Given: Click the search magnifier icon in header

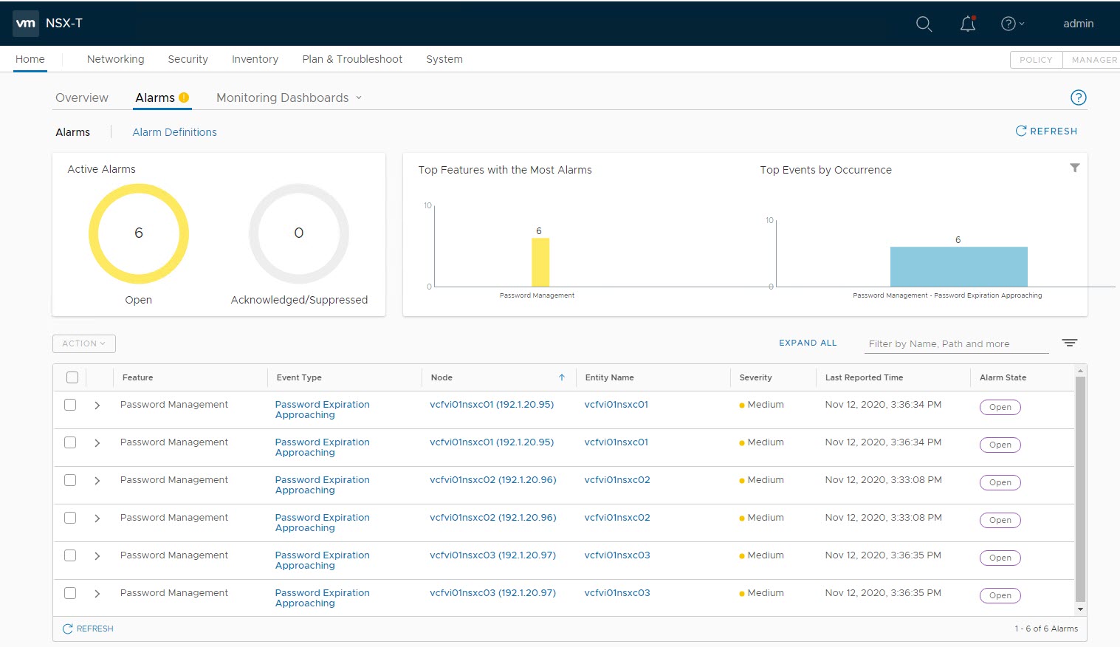Looking at the screenshot, I should pyautogui.click(x=924, y=24).
